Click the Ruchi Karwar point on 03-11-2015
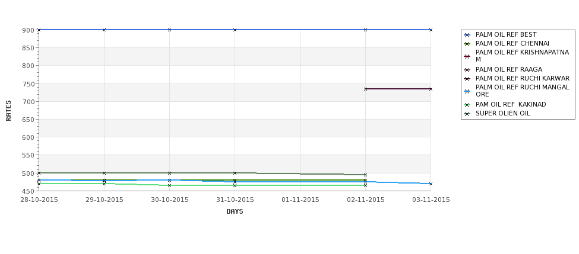 pyautogui.click(x=431, y=89)
